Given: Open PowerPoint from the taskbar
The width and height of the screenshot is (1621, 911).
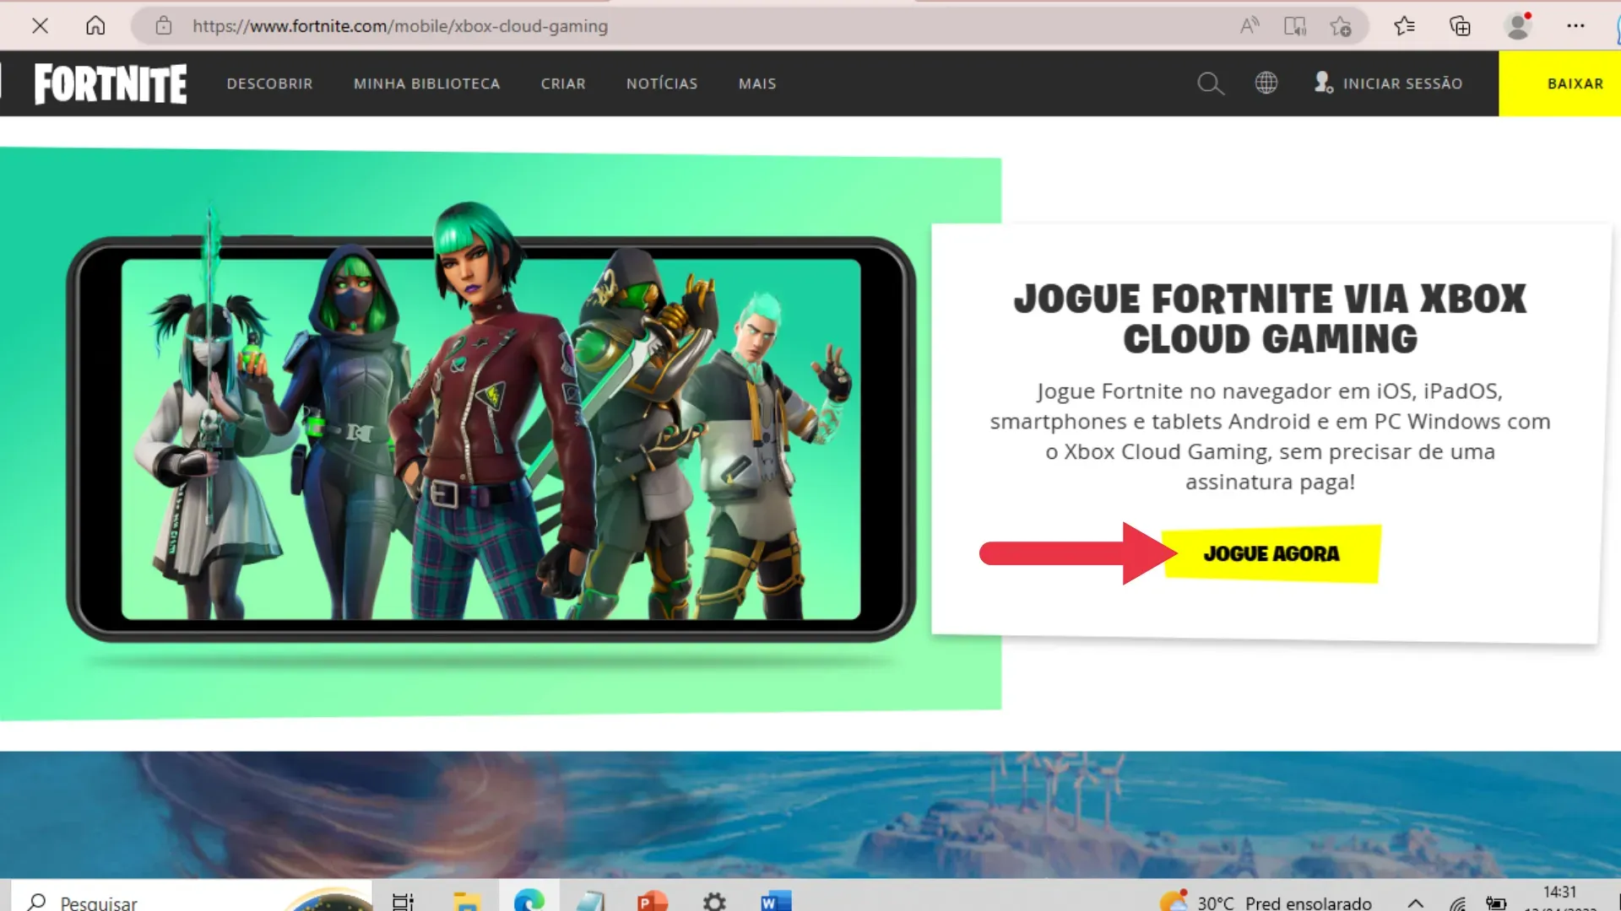Looking at the screenshot, I should (652, 901).
